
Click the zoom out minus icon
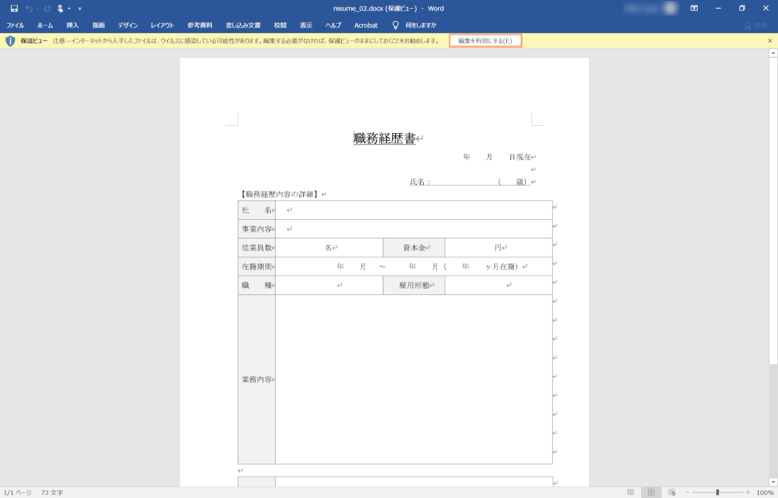point(687,492)
